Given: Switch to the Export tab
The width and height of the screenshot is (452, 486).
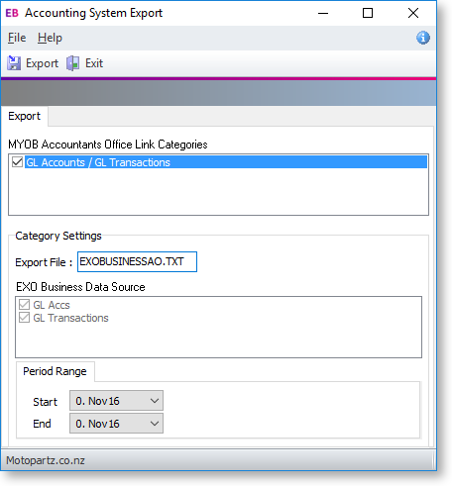Looking at the screenshot, I should [24, 116].
